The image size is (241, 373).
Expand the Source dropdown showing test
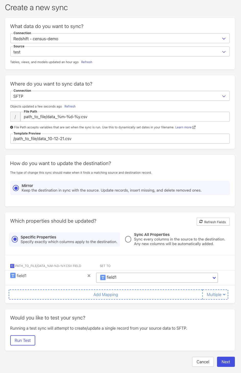[120, 52]
